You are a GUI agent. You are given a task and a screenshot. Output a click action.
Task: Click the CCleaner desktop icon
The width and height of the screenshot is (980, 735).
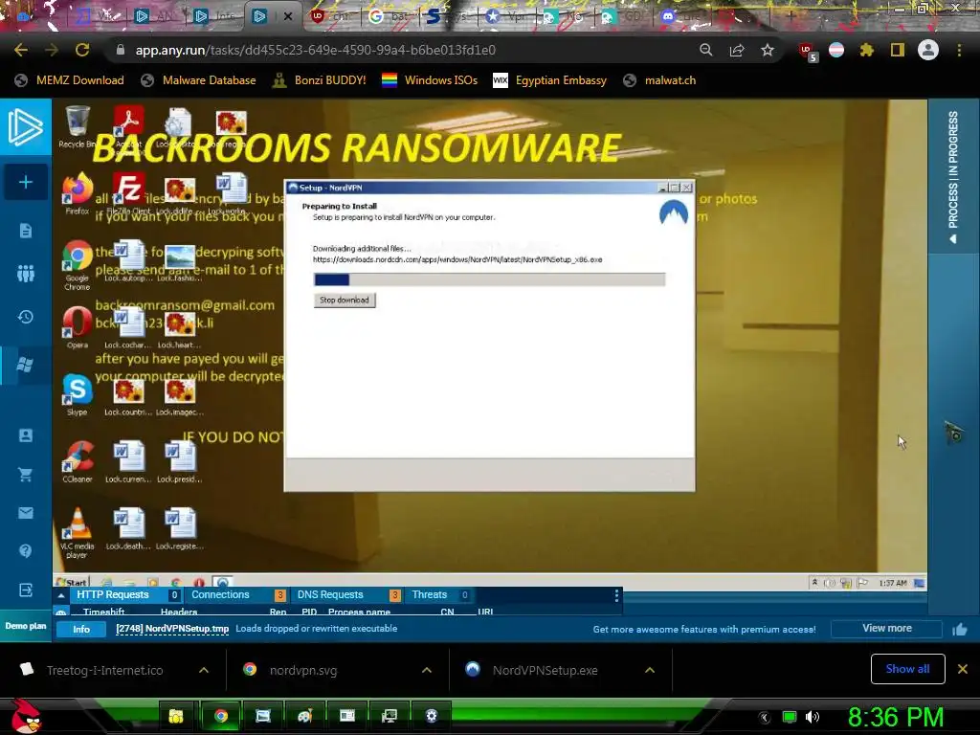click(x=78, y=462)
